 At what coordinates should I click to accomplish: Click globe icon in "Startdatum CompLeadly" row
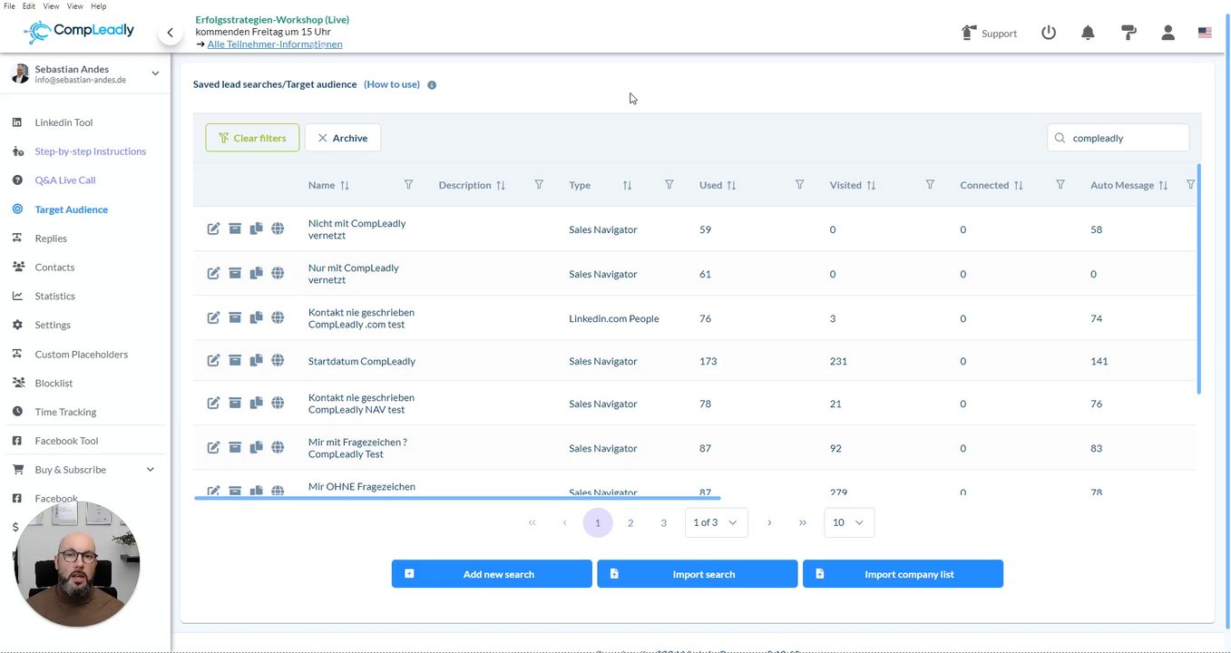[278, 361]
